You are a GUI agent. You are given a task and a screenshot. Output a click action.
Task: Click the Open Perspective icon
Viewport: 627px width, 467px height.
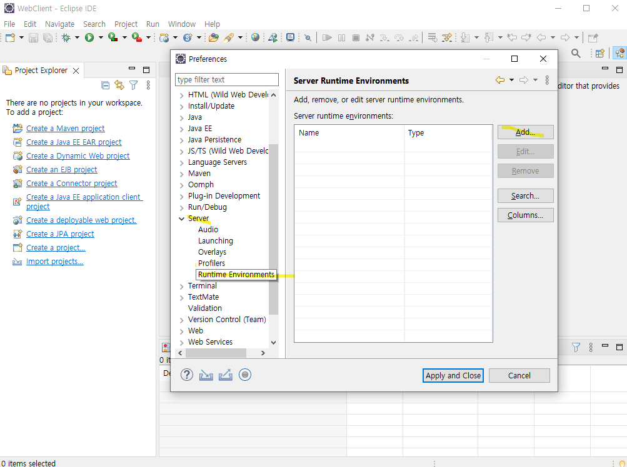click(600, 53)
